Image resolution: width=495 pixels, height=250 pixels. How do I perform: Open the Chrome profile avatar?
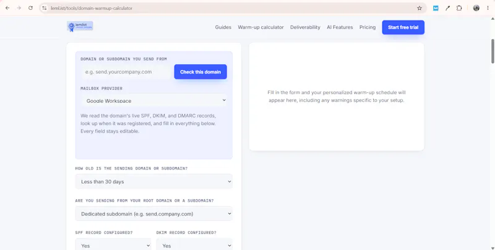click(x=476, y=8)
